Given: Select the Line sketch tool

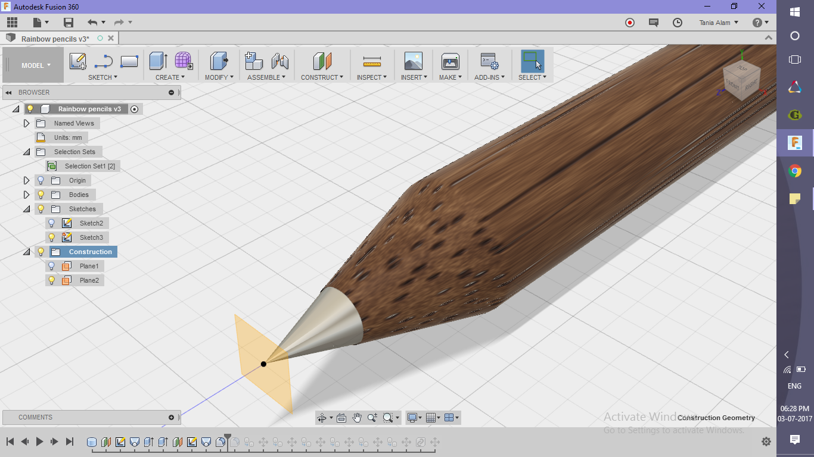Looking at the screenshot, I should tap(104, 61).
